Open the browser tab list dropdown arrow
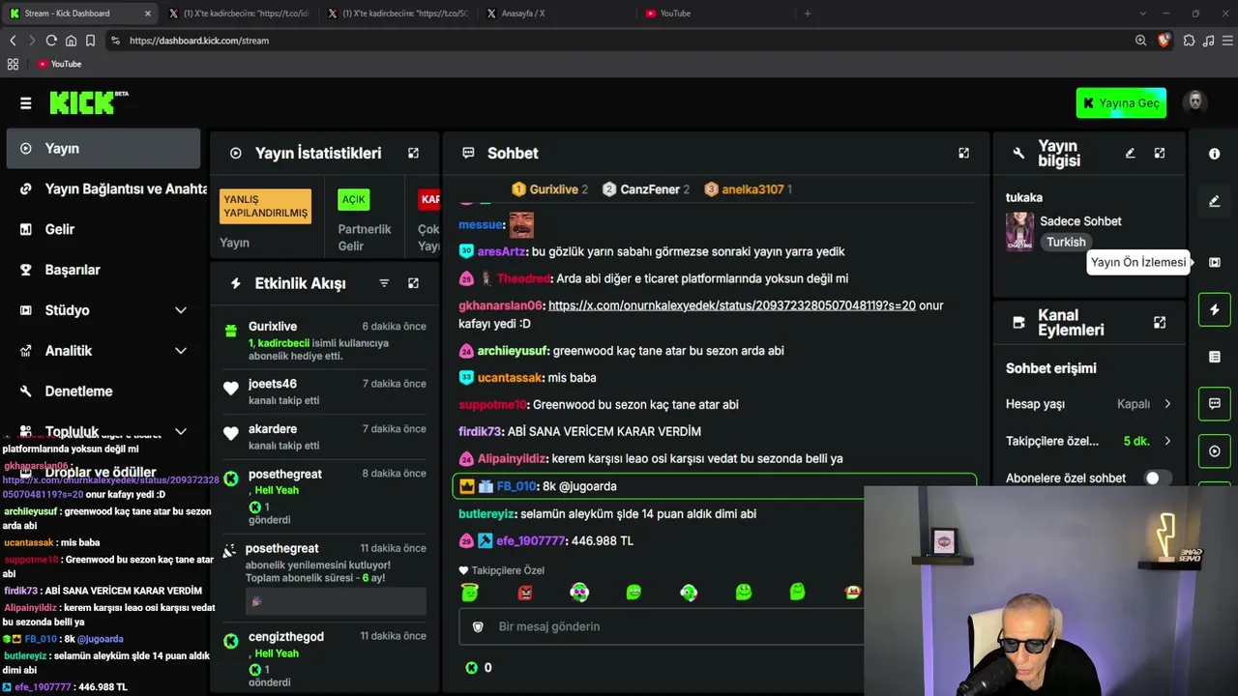The width and height of the screenshot is (1238, 696). click(x=1142, y=14)
